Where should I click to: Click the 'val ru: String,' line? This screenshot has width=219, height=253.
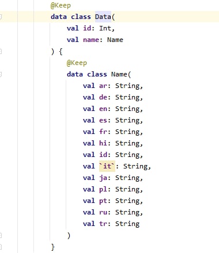(113, 212)
